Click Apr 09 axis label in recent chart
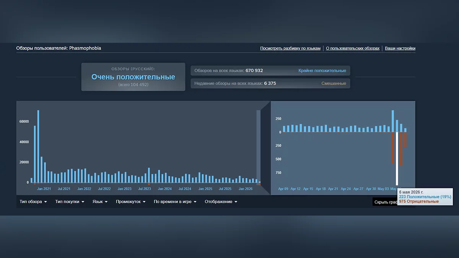 (x=283, y=189)
